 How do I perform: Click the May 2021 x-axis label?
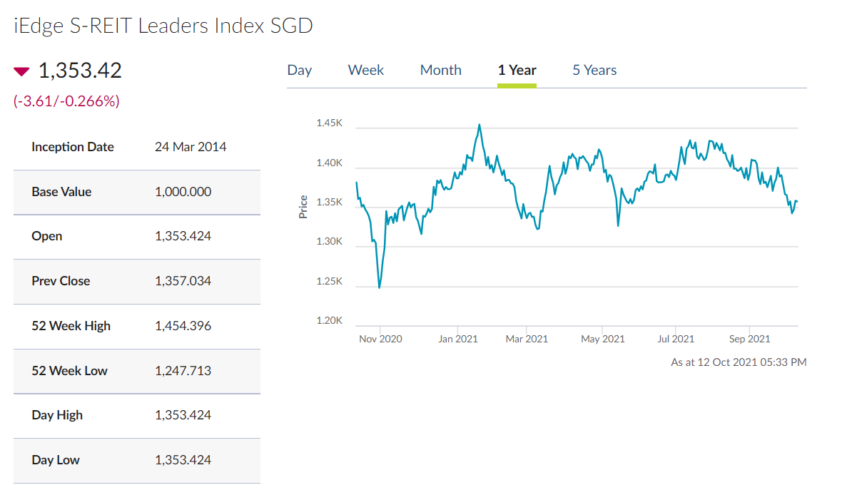[x=602, y=339]
